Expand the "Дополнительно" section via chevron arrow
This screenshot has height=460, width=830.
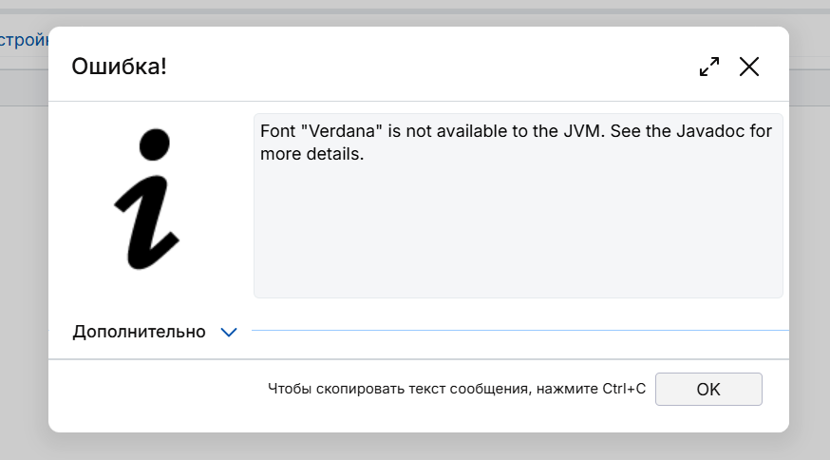[228, 332]
